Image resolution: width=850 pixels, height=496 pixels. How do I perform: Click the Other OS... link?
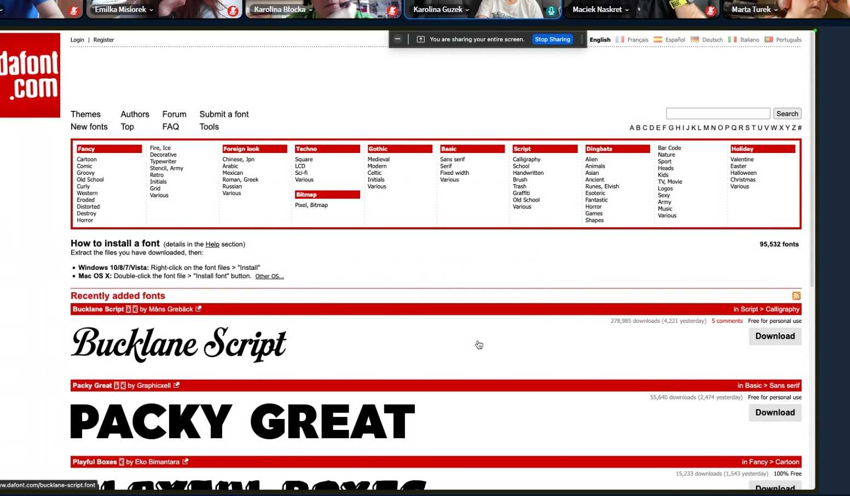(269, 276)
